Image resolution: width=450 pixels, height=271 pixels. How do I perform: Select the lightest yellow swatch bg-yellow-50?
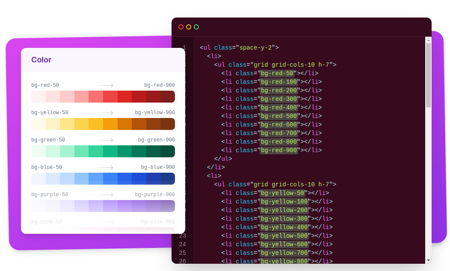38,124
